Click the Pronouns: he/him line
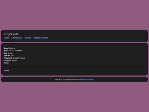The height and width of the screenshot is (112, 149). pyautogui.click(x=10, y=61)
